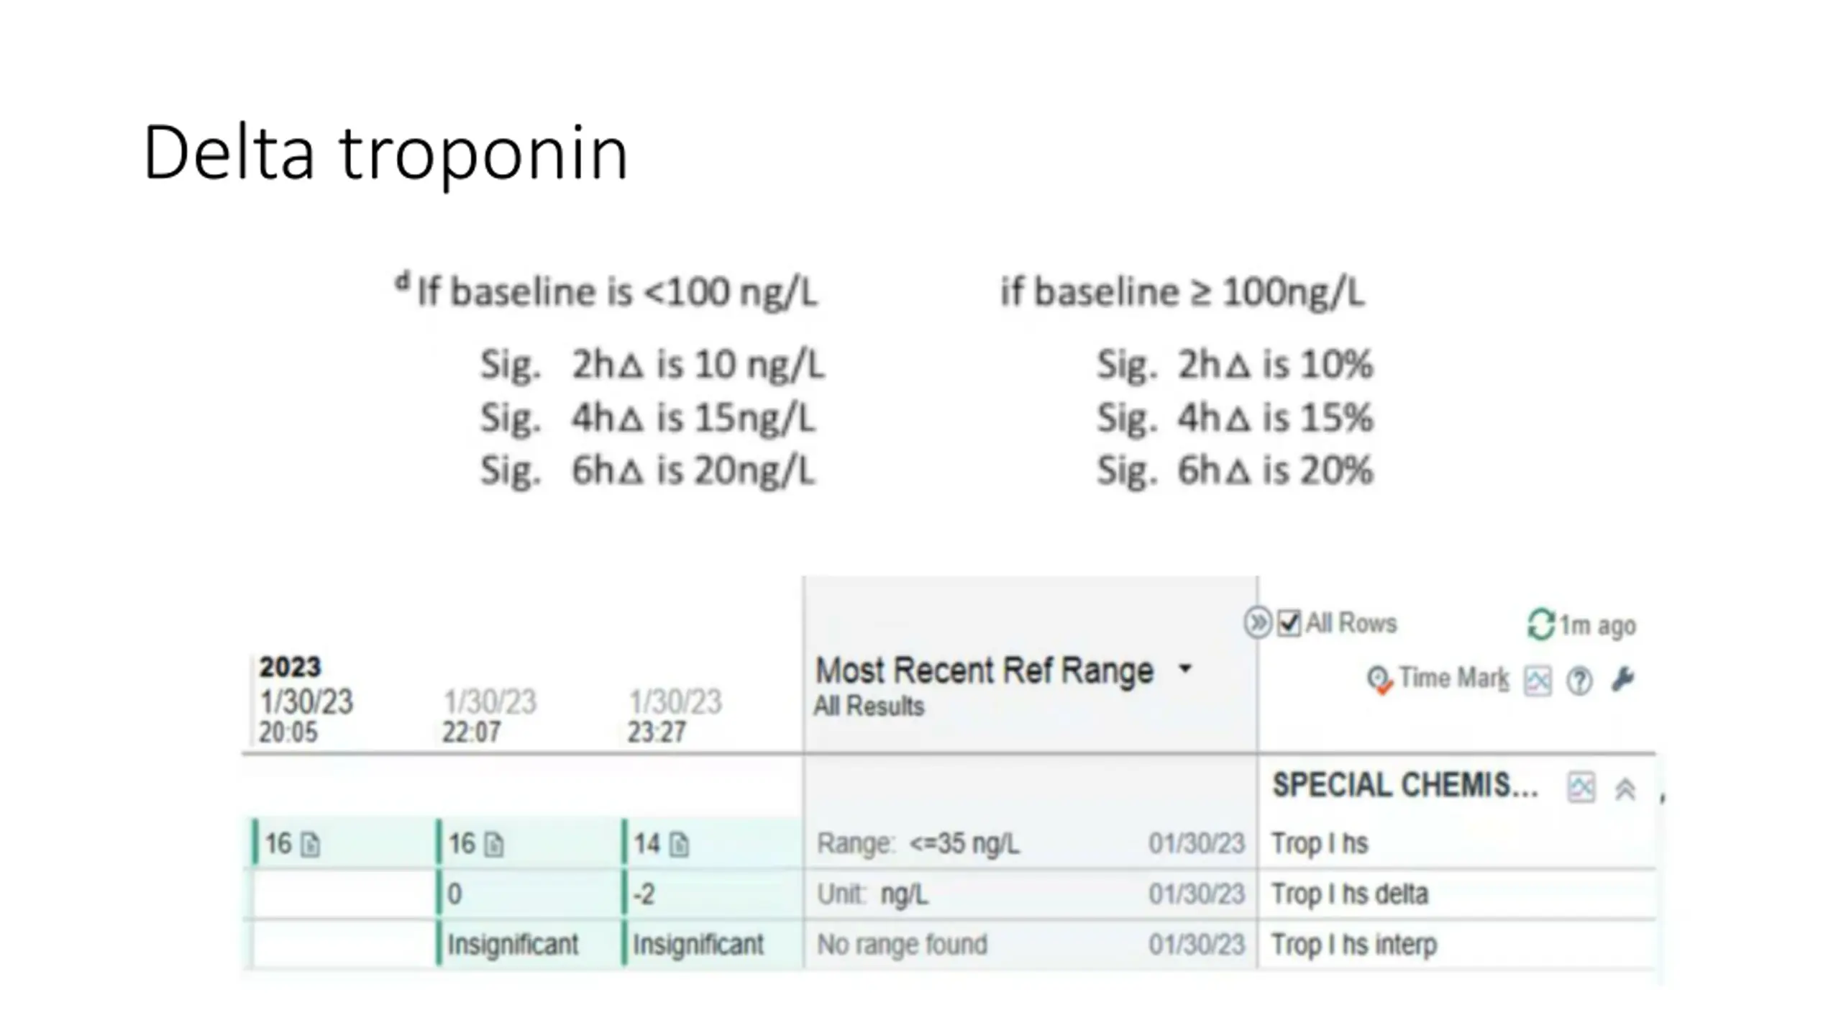Click the question mark help icon
The height and width of the screenshot is (1036, 1841).
click(x=1579, y=681)
